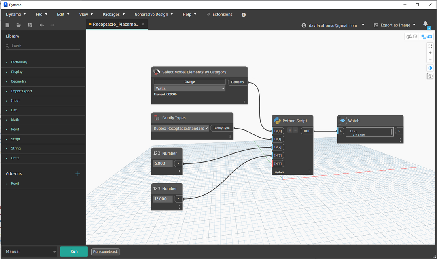437x259 pixels.
Task: Click the Undo arrow icon
Action: click(x=42, y=25)
